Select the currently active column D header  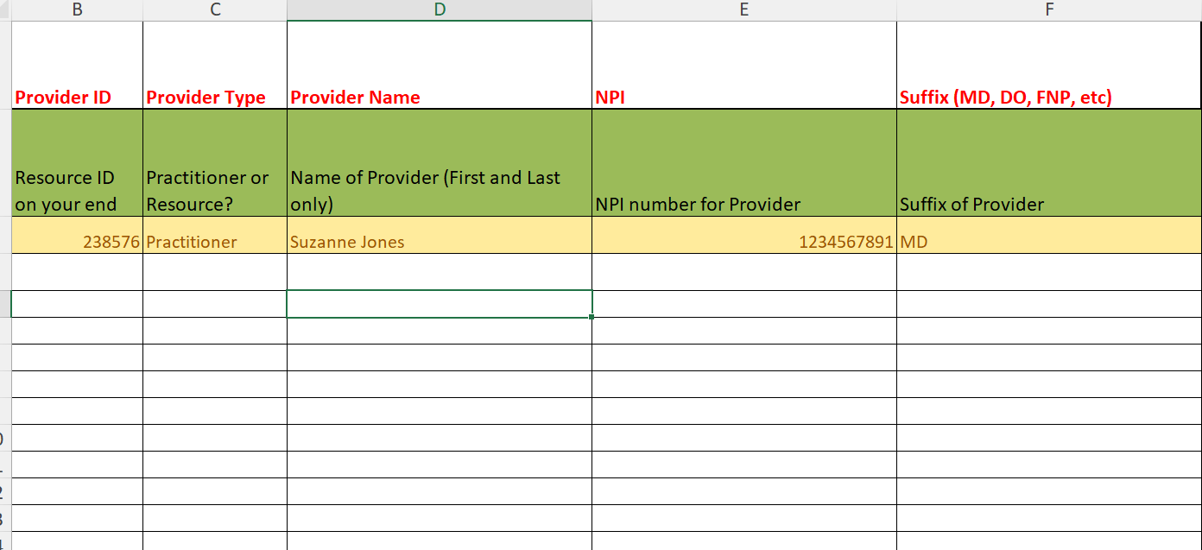tap(439, 9)
